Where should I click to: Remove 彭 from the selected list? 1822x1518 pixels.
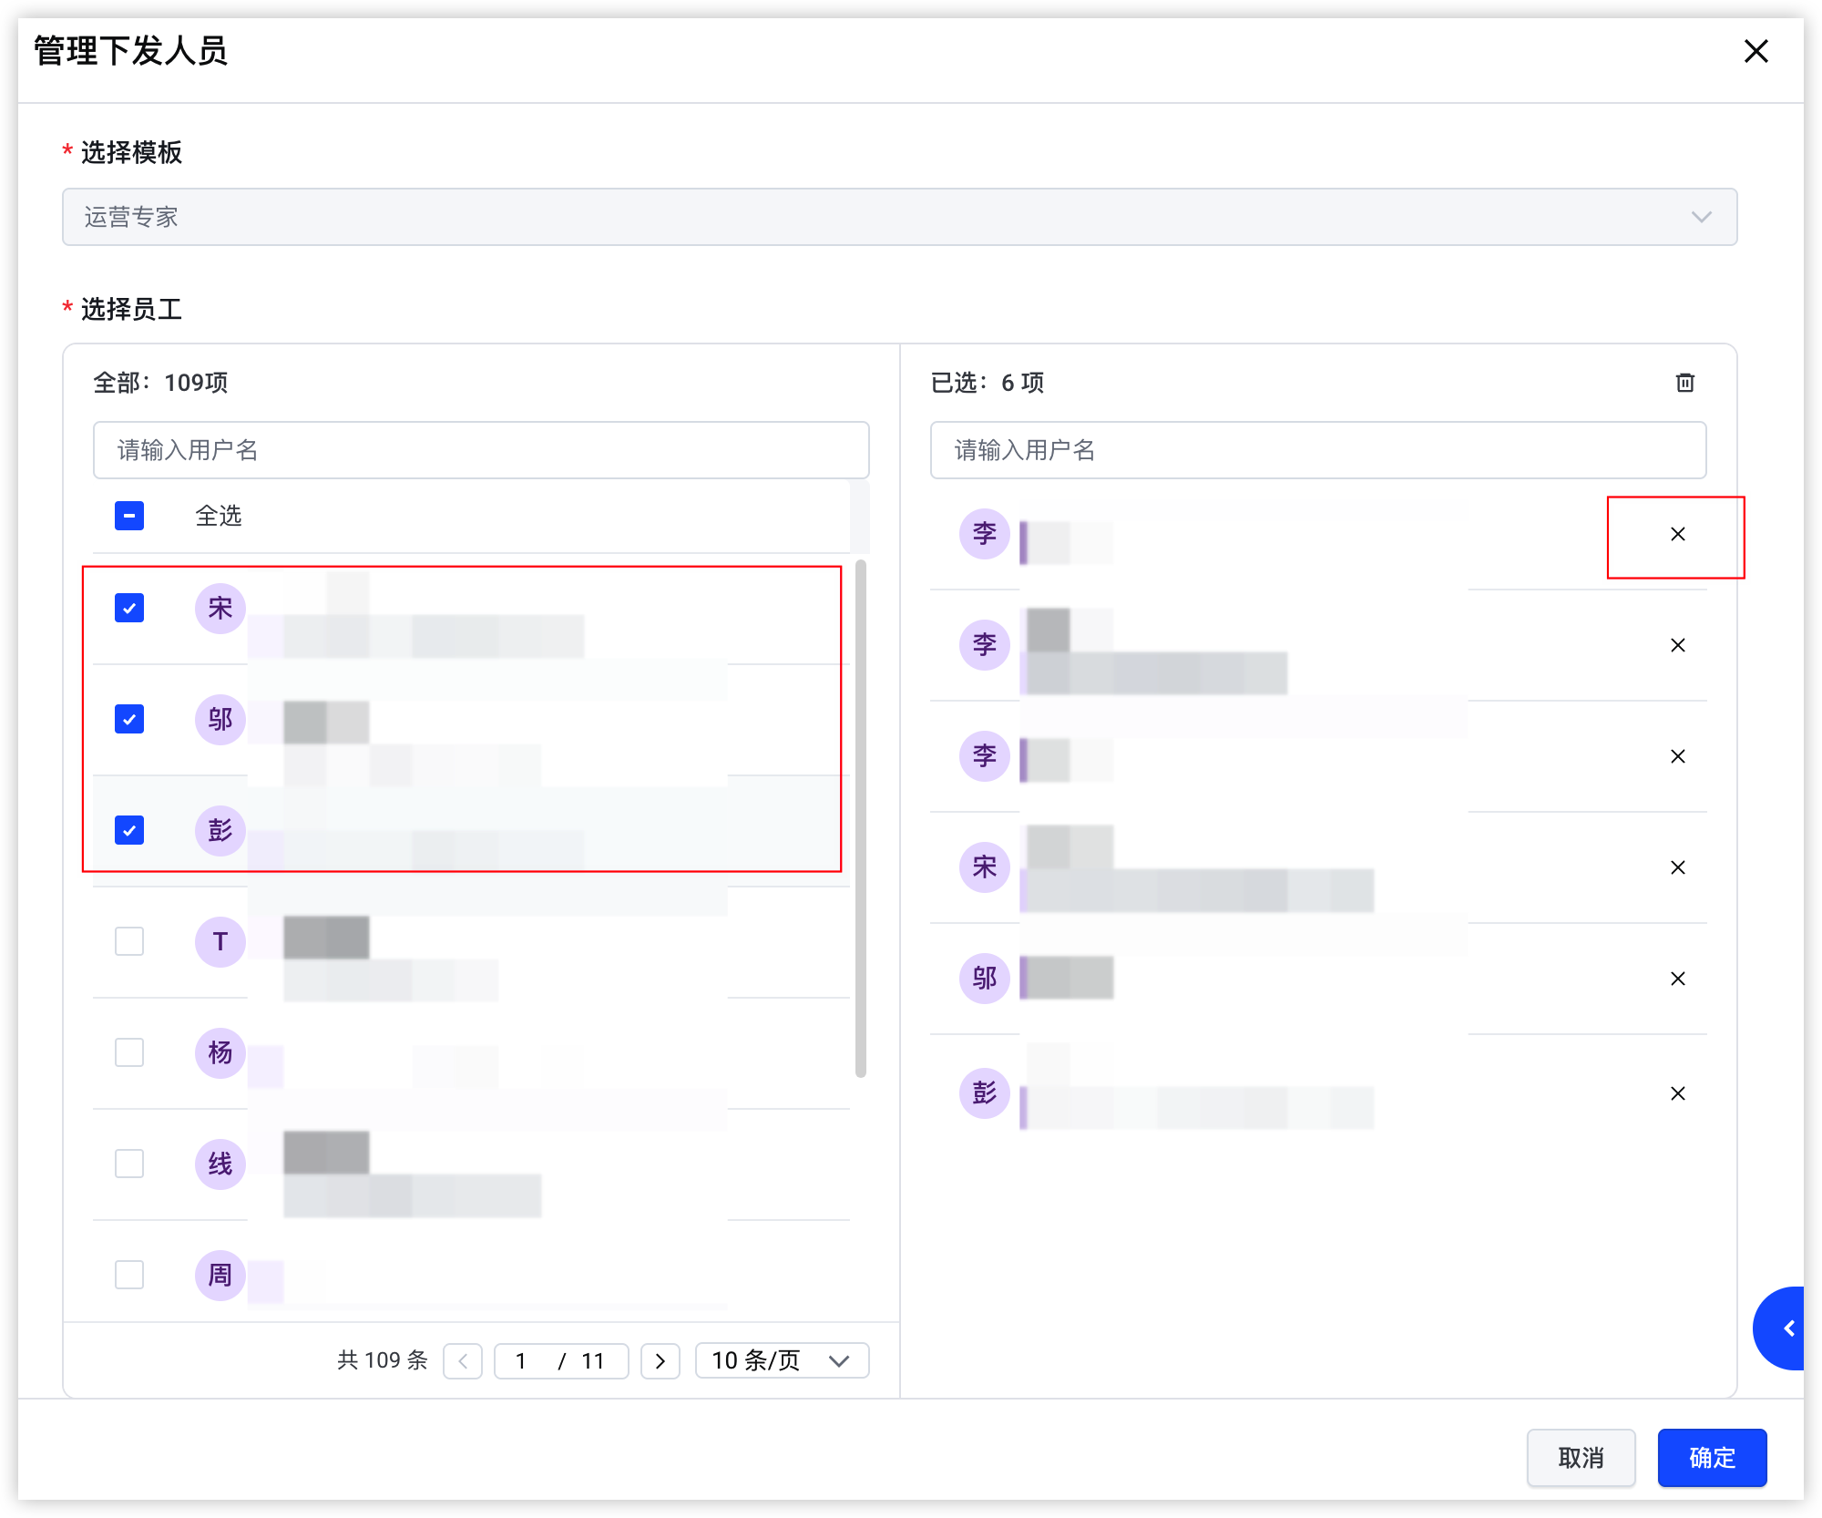[x=1677, y=1094]
